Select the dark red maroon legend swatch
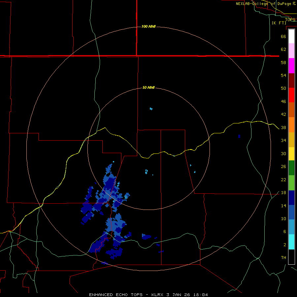The width and height of the screenshot is (297, 297). (291, 81)
